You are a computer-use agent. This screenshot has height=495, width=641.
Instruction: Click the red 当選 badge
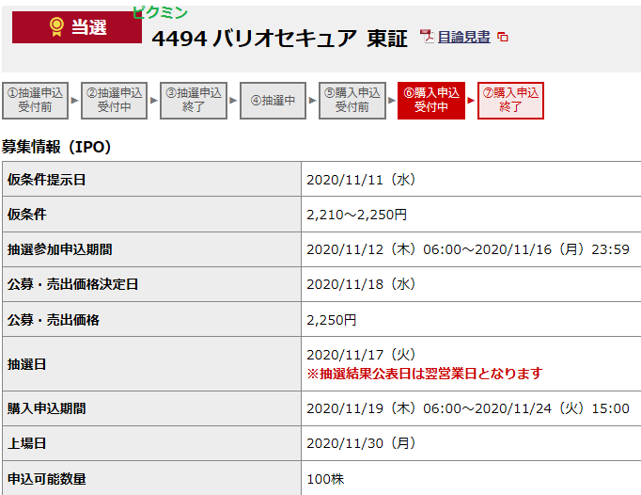point(77,27)
